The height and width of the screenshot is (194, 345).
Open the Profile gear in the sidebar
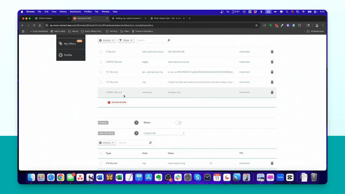coord(61,55)
